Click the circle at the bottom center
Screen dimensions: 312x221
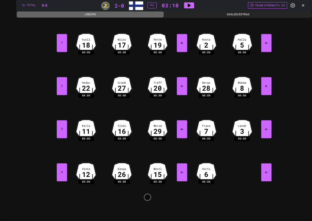(147, 197)
